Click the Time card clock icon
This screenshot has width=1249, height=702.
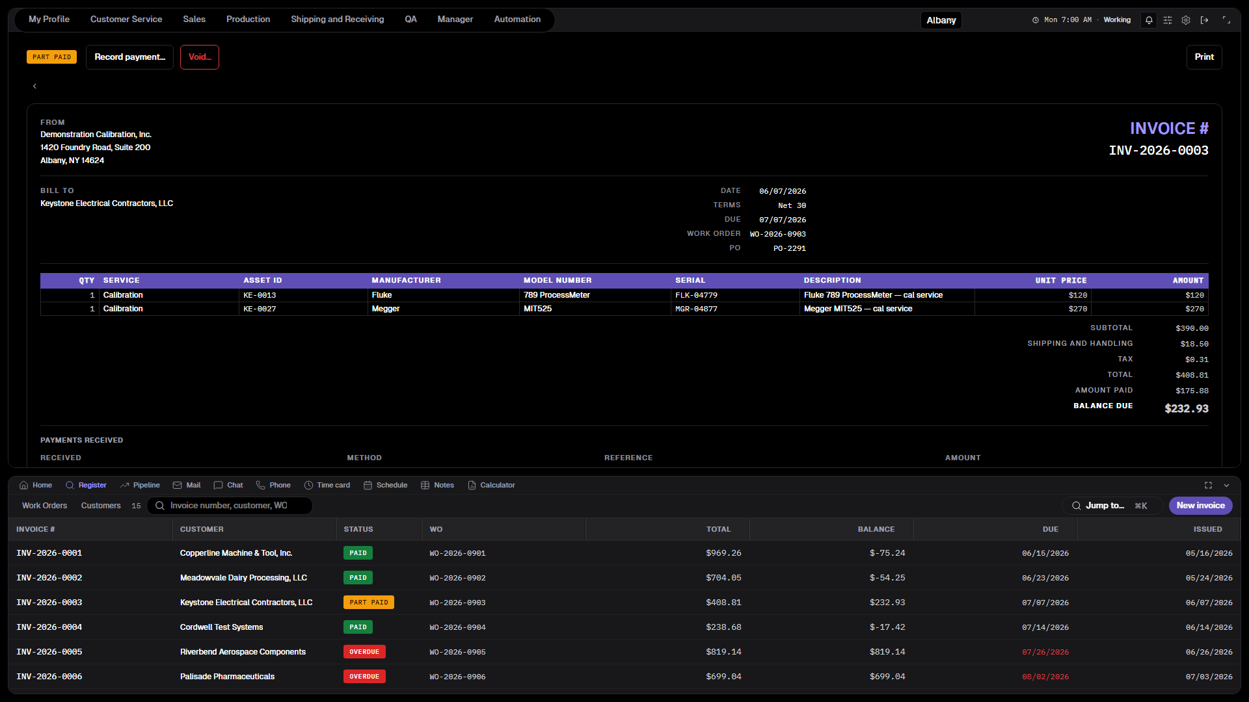point(308,486)
